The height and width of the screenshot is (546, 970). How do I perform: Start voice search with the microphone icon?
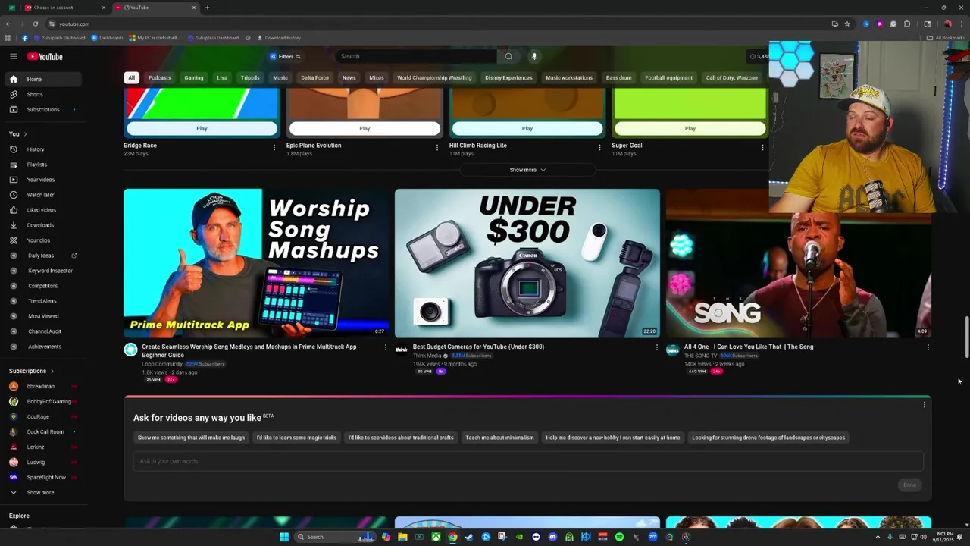(x=534, y=56)
